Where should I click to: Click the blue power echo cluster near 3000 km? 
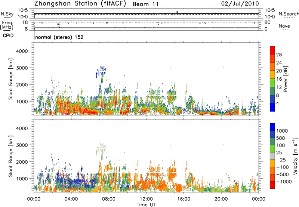[x=101, y=72]
